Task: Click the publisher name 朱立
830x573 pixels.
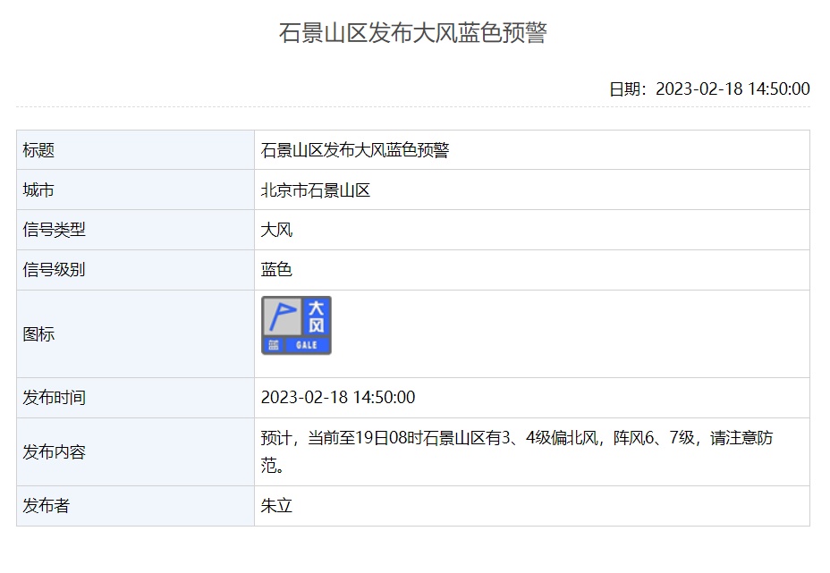Action: 276,506
